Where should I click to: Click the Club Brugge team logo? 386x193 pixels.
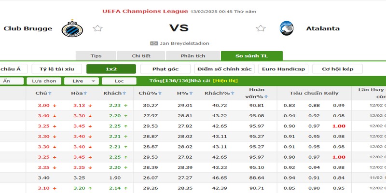(72, 28)
